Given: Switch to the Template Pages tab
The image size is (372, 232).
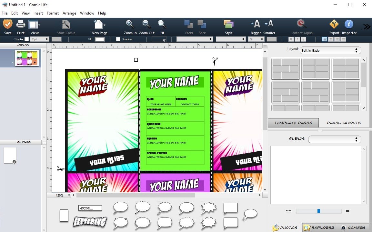Looking at the screenshot, I should 293,123.
